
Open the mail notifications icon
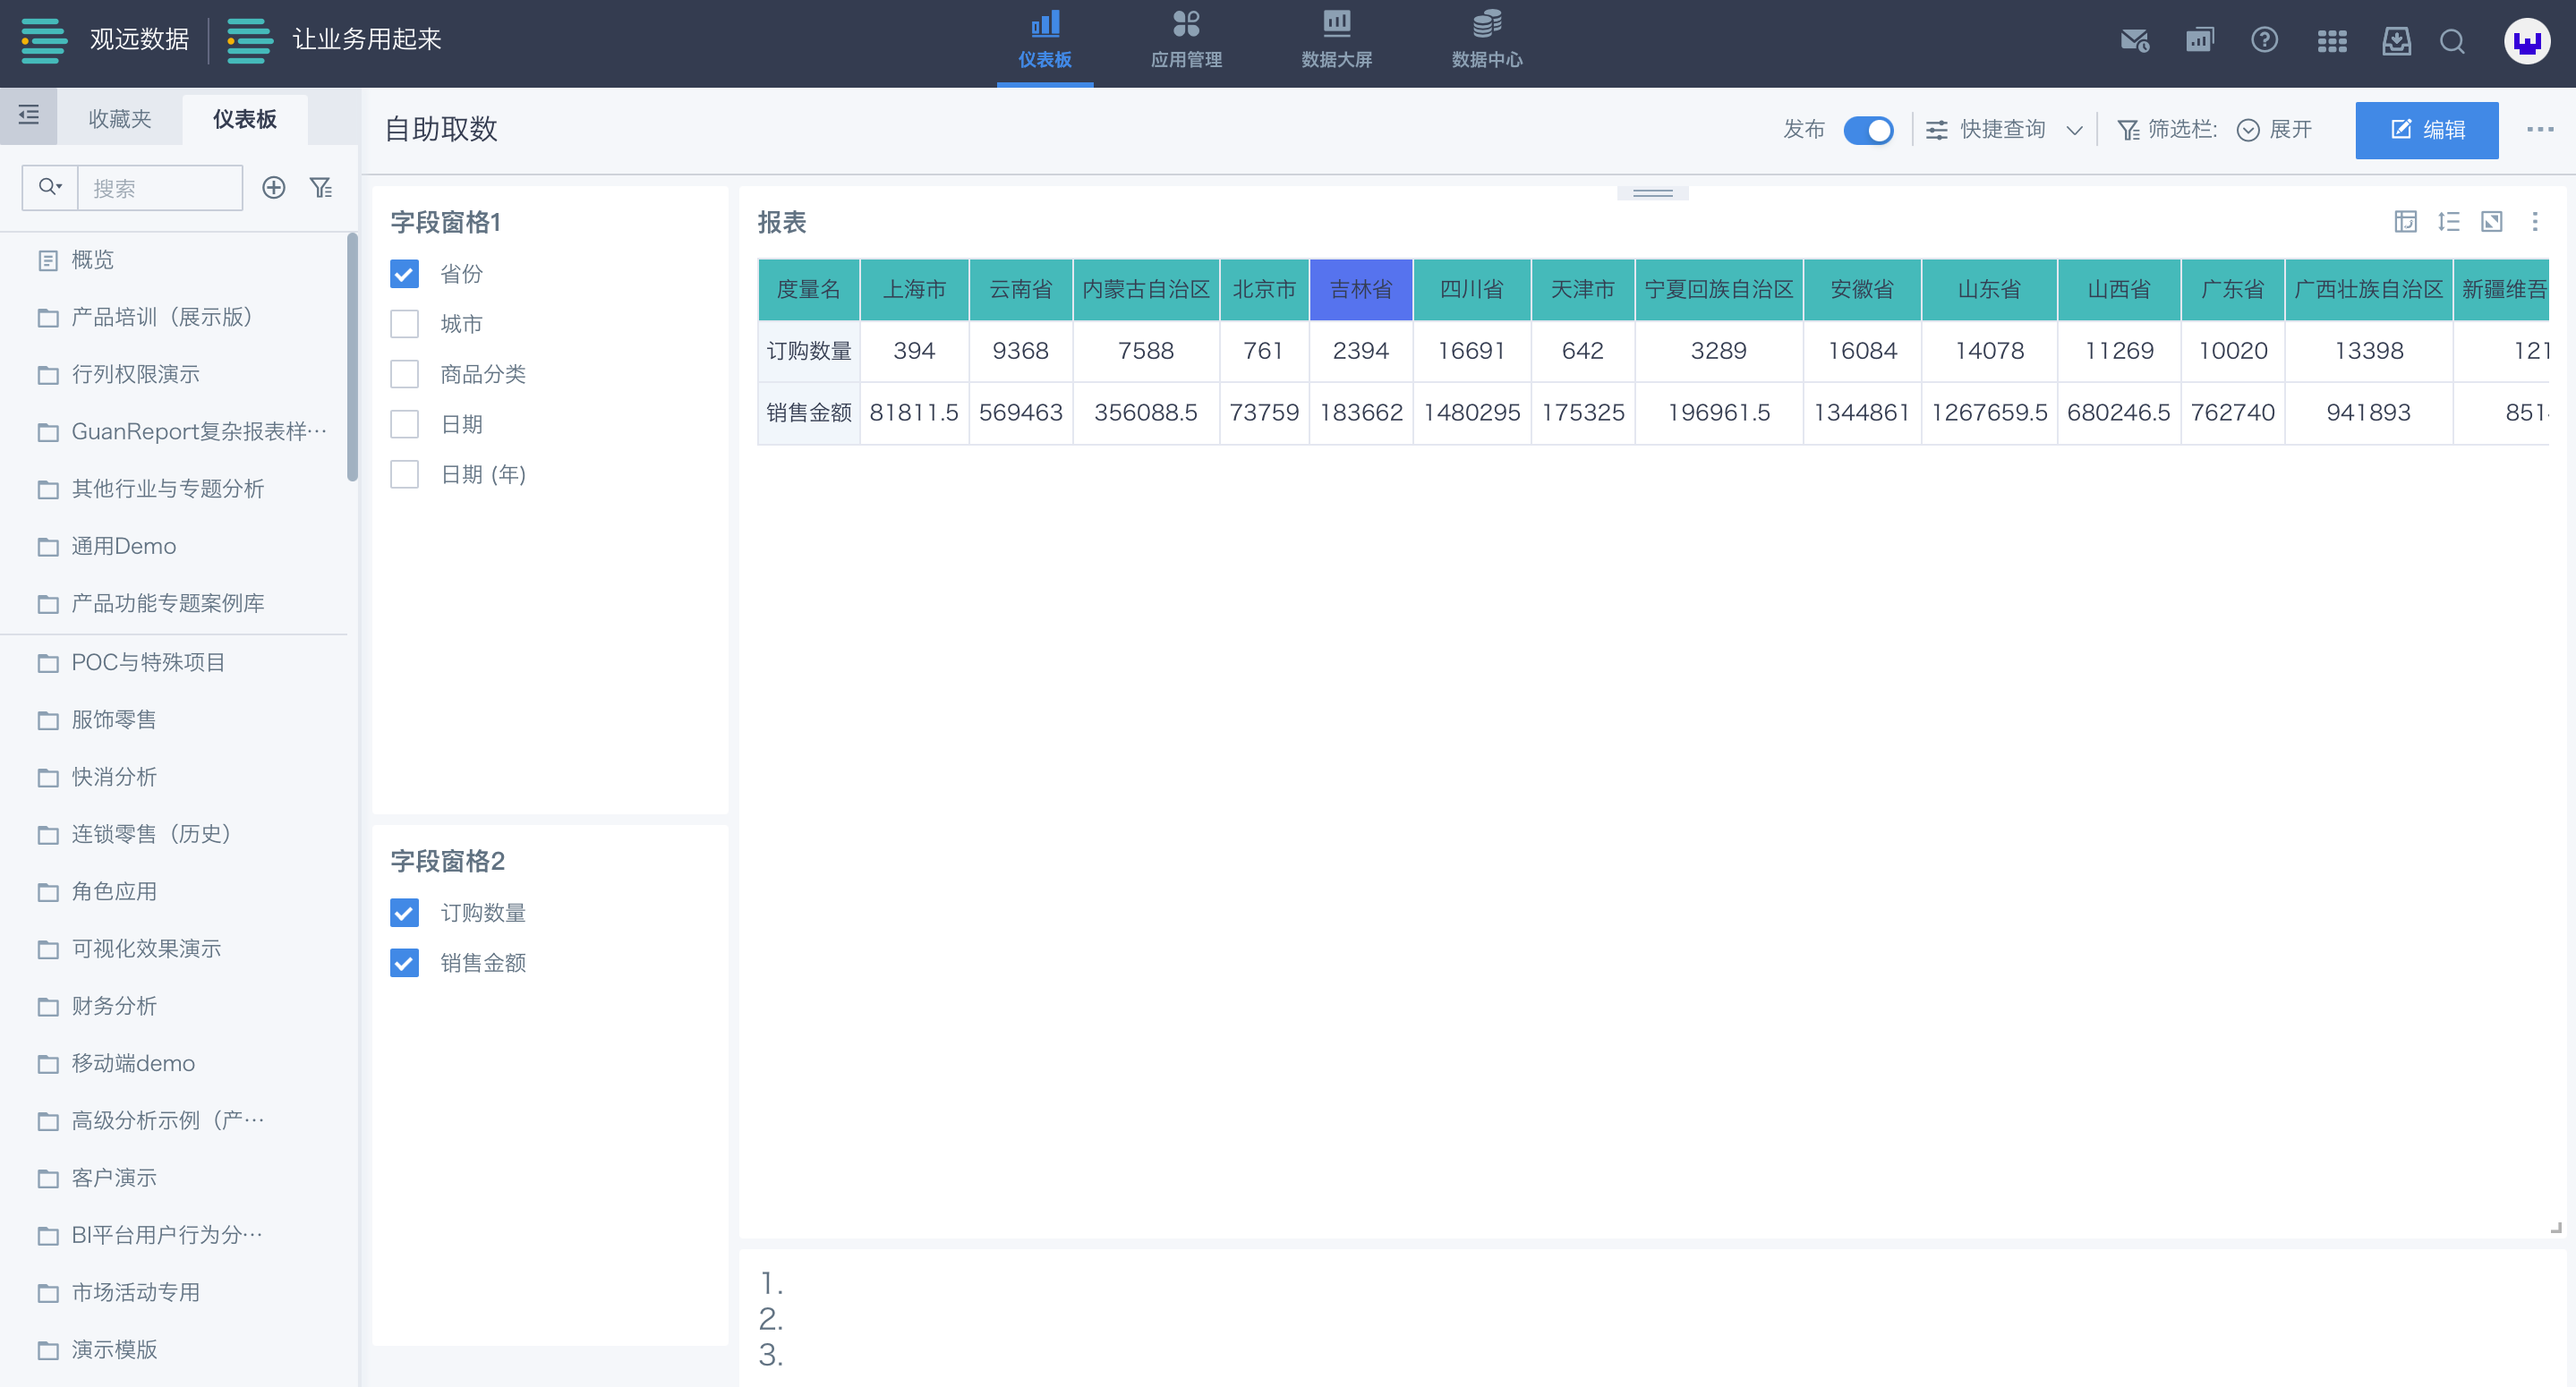2134,41
